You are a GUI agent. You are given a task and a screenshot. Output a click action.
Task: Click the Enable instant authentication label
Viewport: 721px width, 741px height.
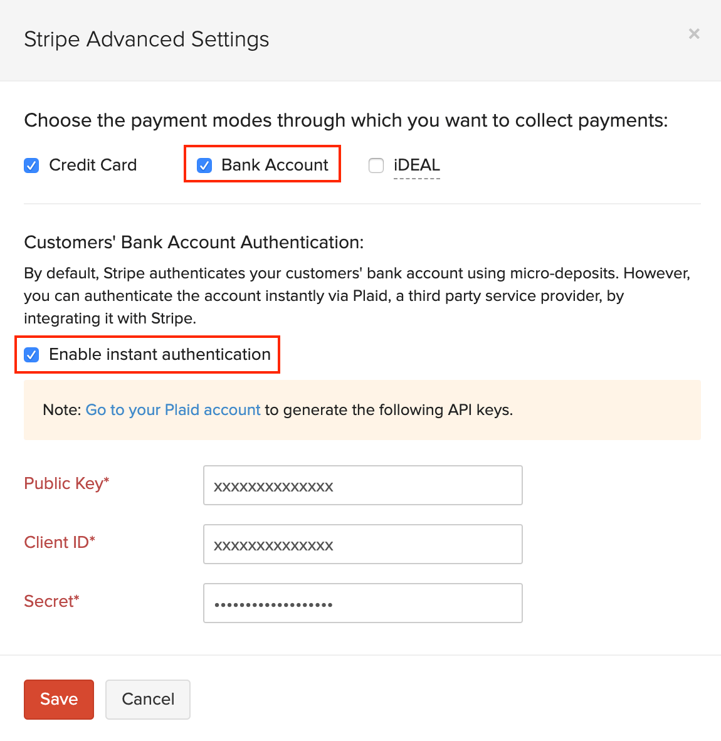(x=160, y=354)
